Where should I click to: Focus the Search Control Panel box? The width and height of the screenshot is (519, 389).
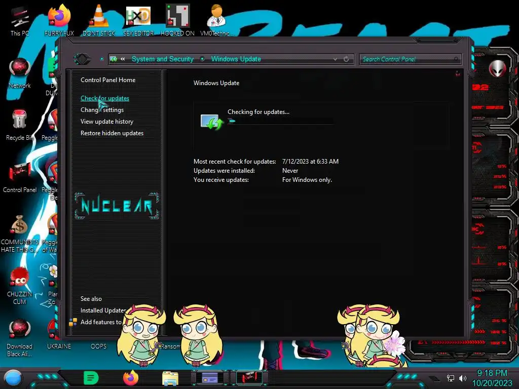(x=411, y=59)
